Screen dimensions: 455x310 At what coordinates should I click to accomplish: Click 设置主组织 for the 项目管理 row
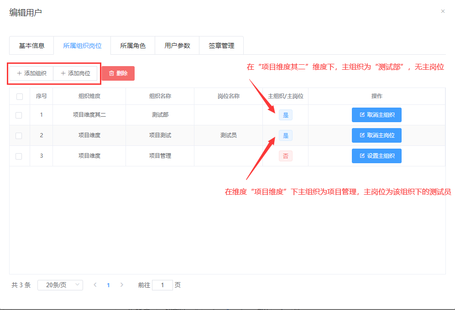pyautogui.click(x=377, y=156)
